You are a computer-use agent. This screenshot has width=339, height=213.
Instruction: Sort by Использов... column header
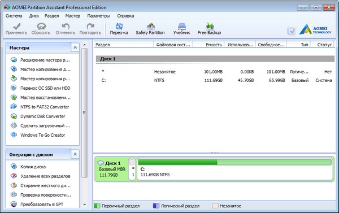[x=240, y=45]
